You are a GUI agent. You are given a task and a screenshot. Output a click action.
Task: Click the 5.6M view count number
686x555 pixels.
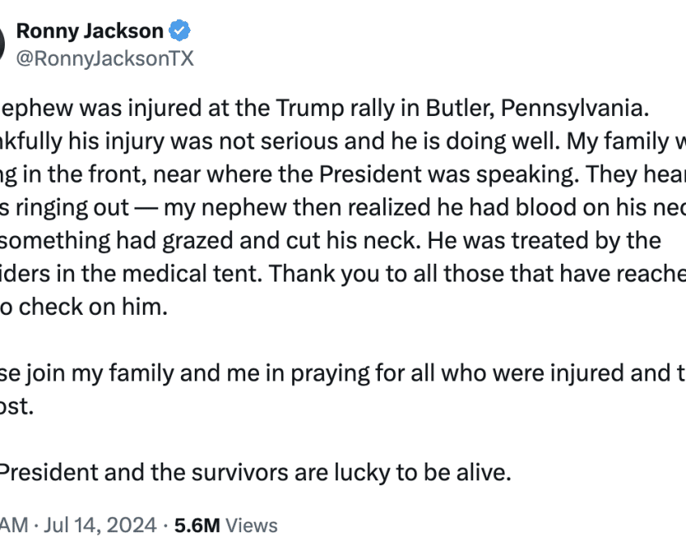point(197,525)
